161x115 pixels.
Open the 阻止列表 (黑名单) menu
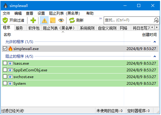click(x=64, y=13)
